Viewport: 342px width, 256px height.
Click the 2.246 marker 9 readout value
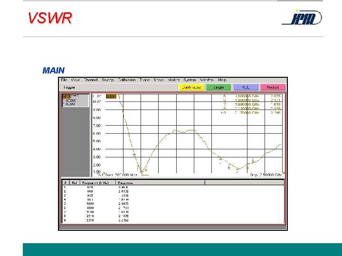(x=275, y=112)
